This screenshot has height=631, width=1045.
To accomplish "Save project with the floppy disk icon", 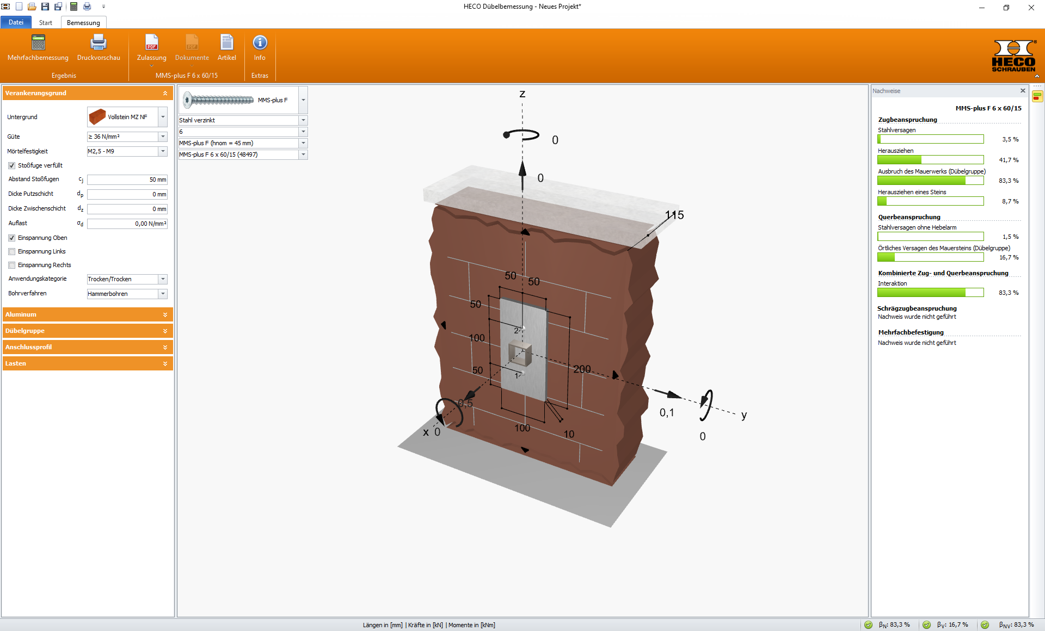I will [x=45, y=7].
